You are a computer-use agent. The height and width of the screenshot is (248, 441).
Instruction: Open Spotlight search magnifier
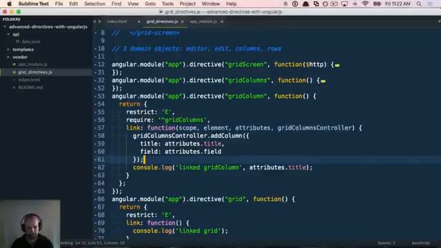(419, 3)
